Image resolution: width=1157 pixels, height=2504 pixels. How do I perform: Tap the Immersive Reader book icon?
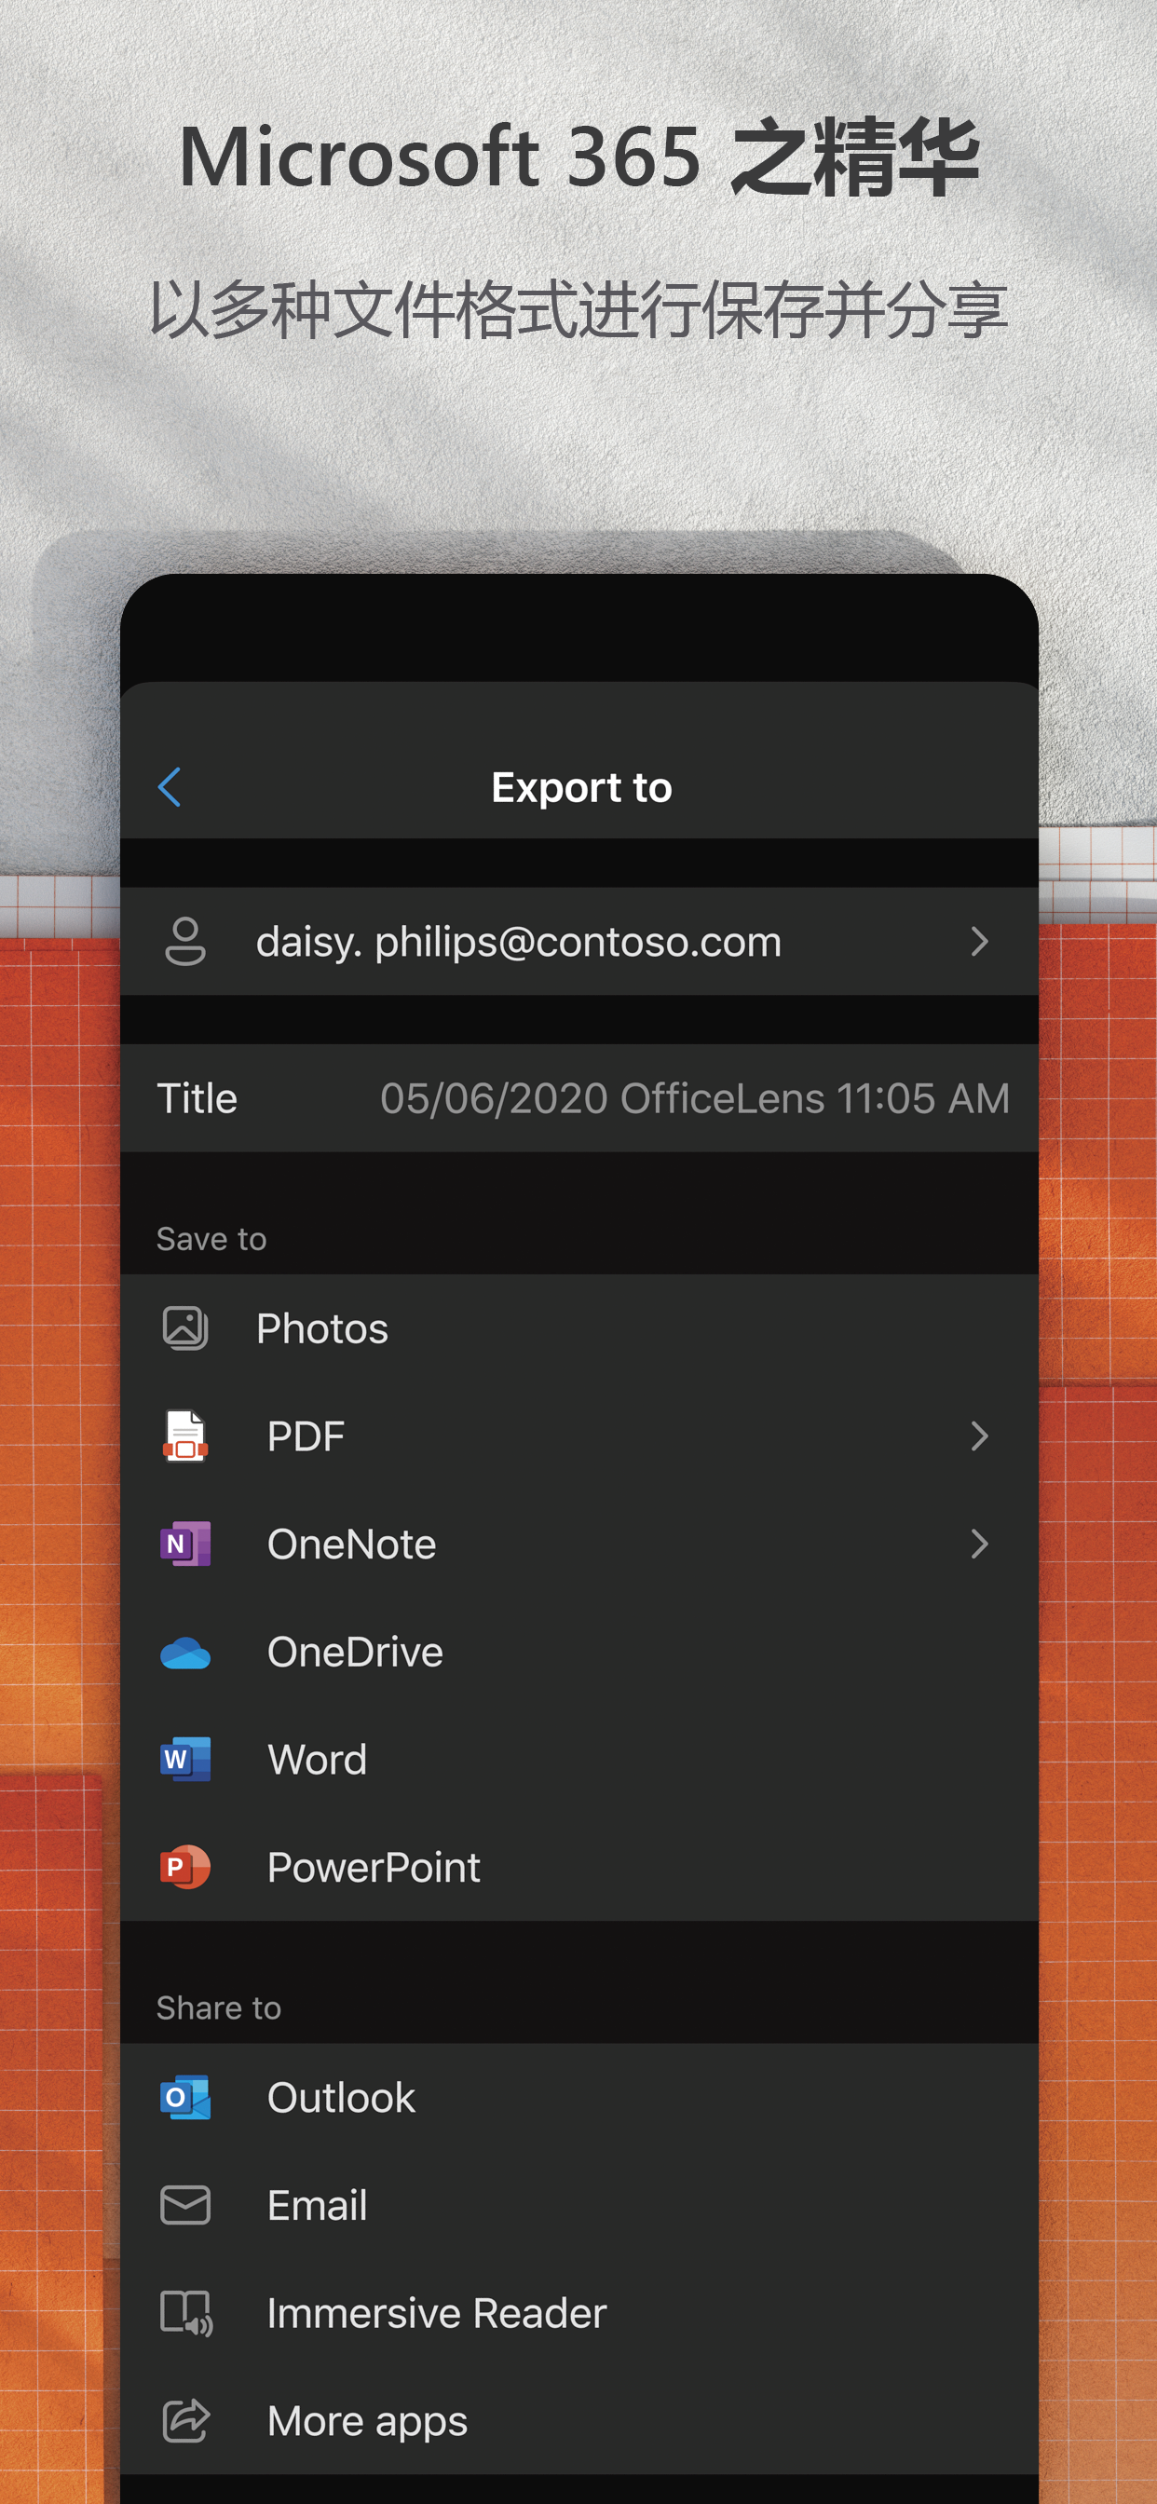point(185,2313)
